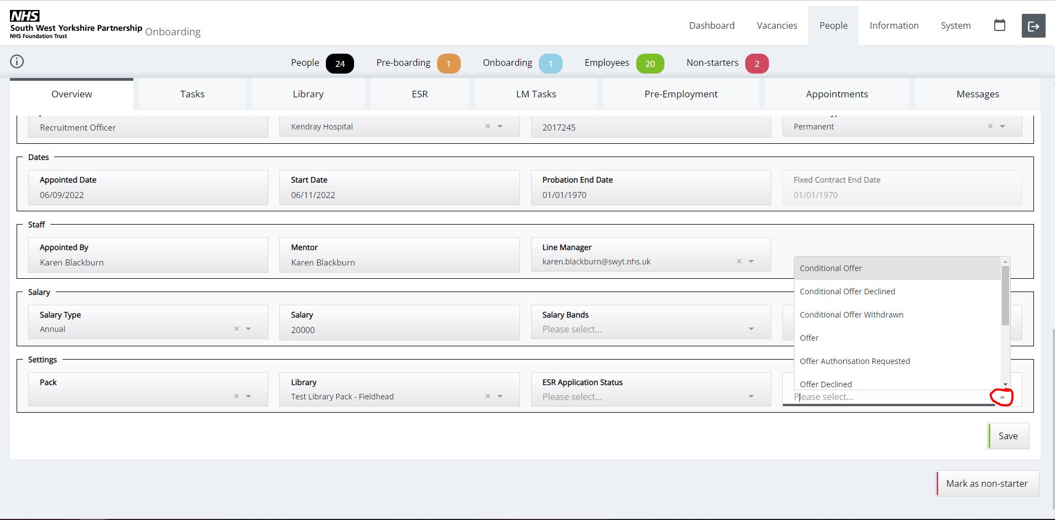Choose Conditional Offer Withdrawn from list
The image size is (1055, 520).
pos(851,315)
